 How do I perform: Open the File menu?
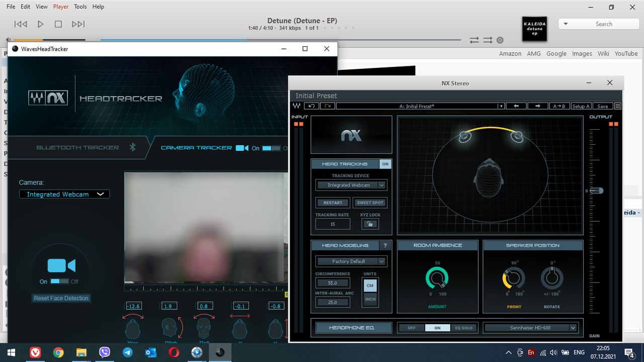click(11, 7)
